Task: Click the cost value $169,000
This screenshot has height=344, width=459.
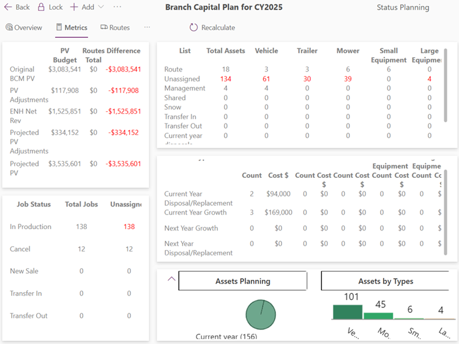Action: (x=278, y=212)
